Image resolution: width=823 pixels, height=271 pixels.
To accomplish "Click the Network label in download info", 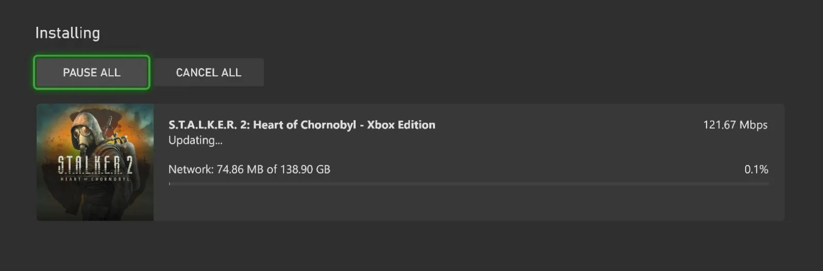I will pyautogui.click(x=190, y=170).
